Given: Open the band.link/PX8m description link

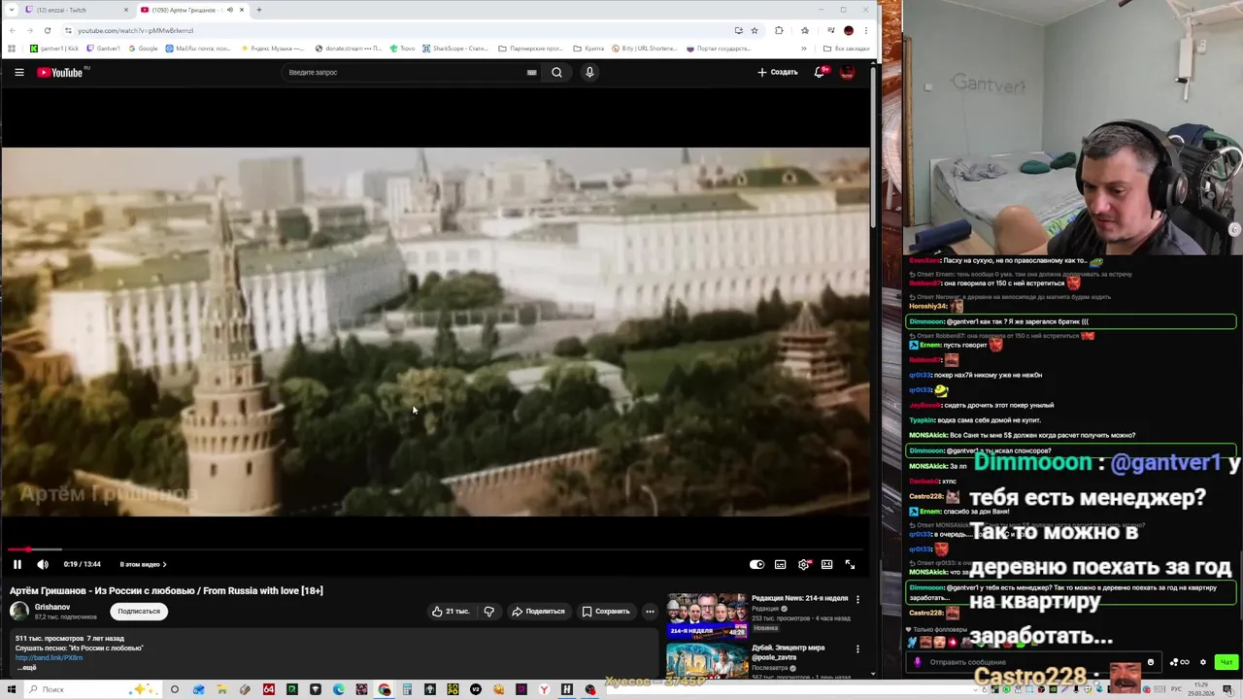Looking at the screenshot, I should (49, 657).
